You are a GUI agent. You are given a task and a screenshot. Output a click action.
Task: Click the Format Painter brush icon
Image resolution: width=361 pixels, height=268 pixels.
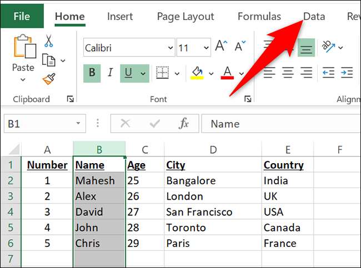[49, 79]
